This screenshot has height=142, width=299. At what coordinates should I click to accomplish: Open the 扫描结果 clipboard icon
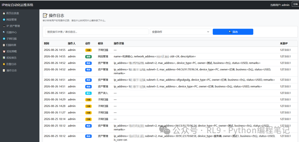coord(4,45)
